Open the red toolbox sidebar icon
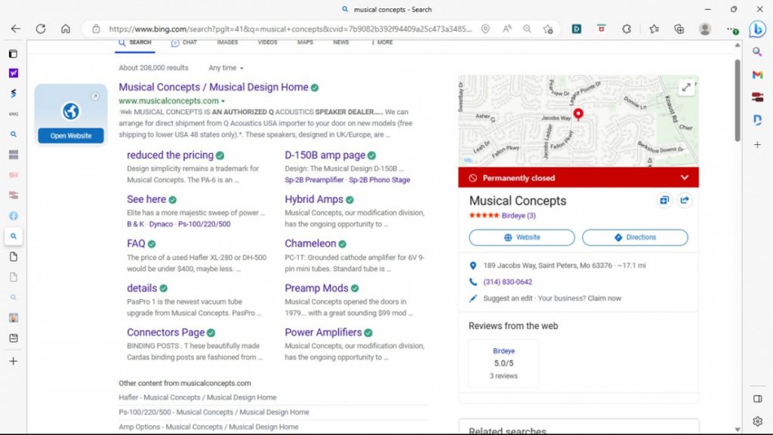Viewport: 773px width, 435px height. 758,97
